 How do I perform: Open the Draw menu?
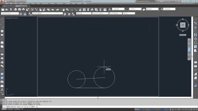click(x=38, y=4)
